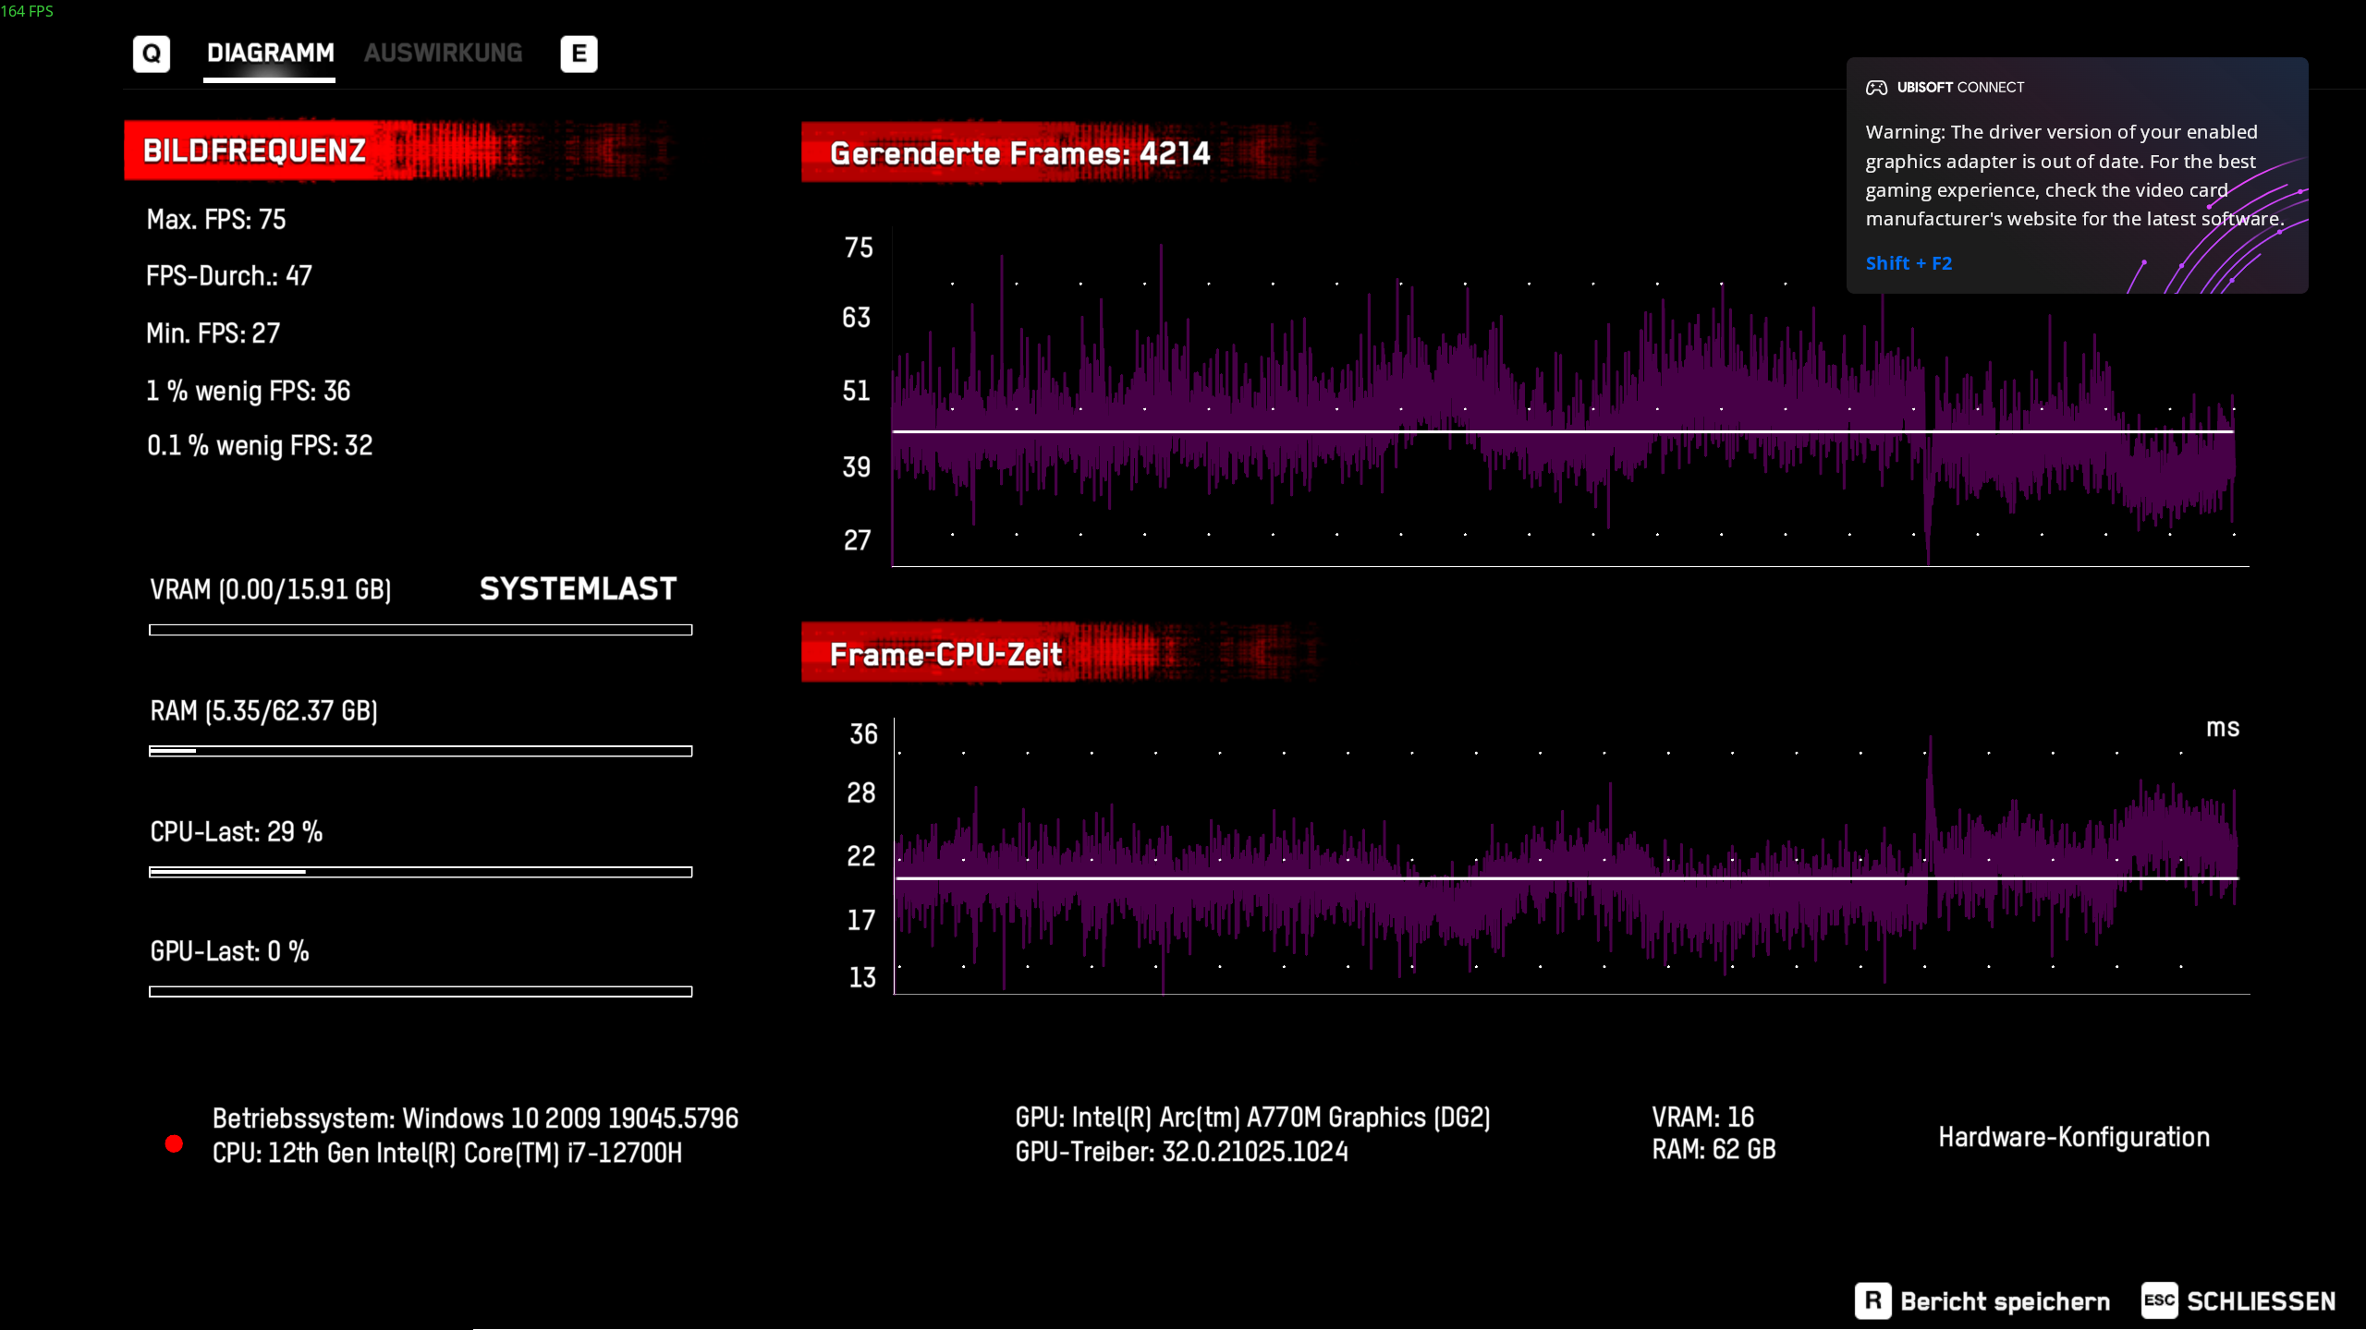The height and width of the screenshot is (1330, 2366).
Task: Click the red dot beside Betriebssystem
Action: point(174,1144)
